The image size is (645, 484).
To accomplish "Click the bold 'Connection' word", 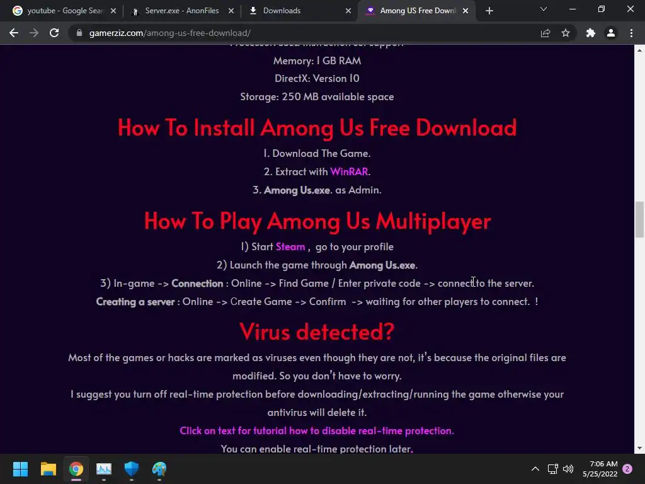I will [x=197, y=283].
